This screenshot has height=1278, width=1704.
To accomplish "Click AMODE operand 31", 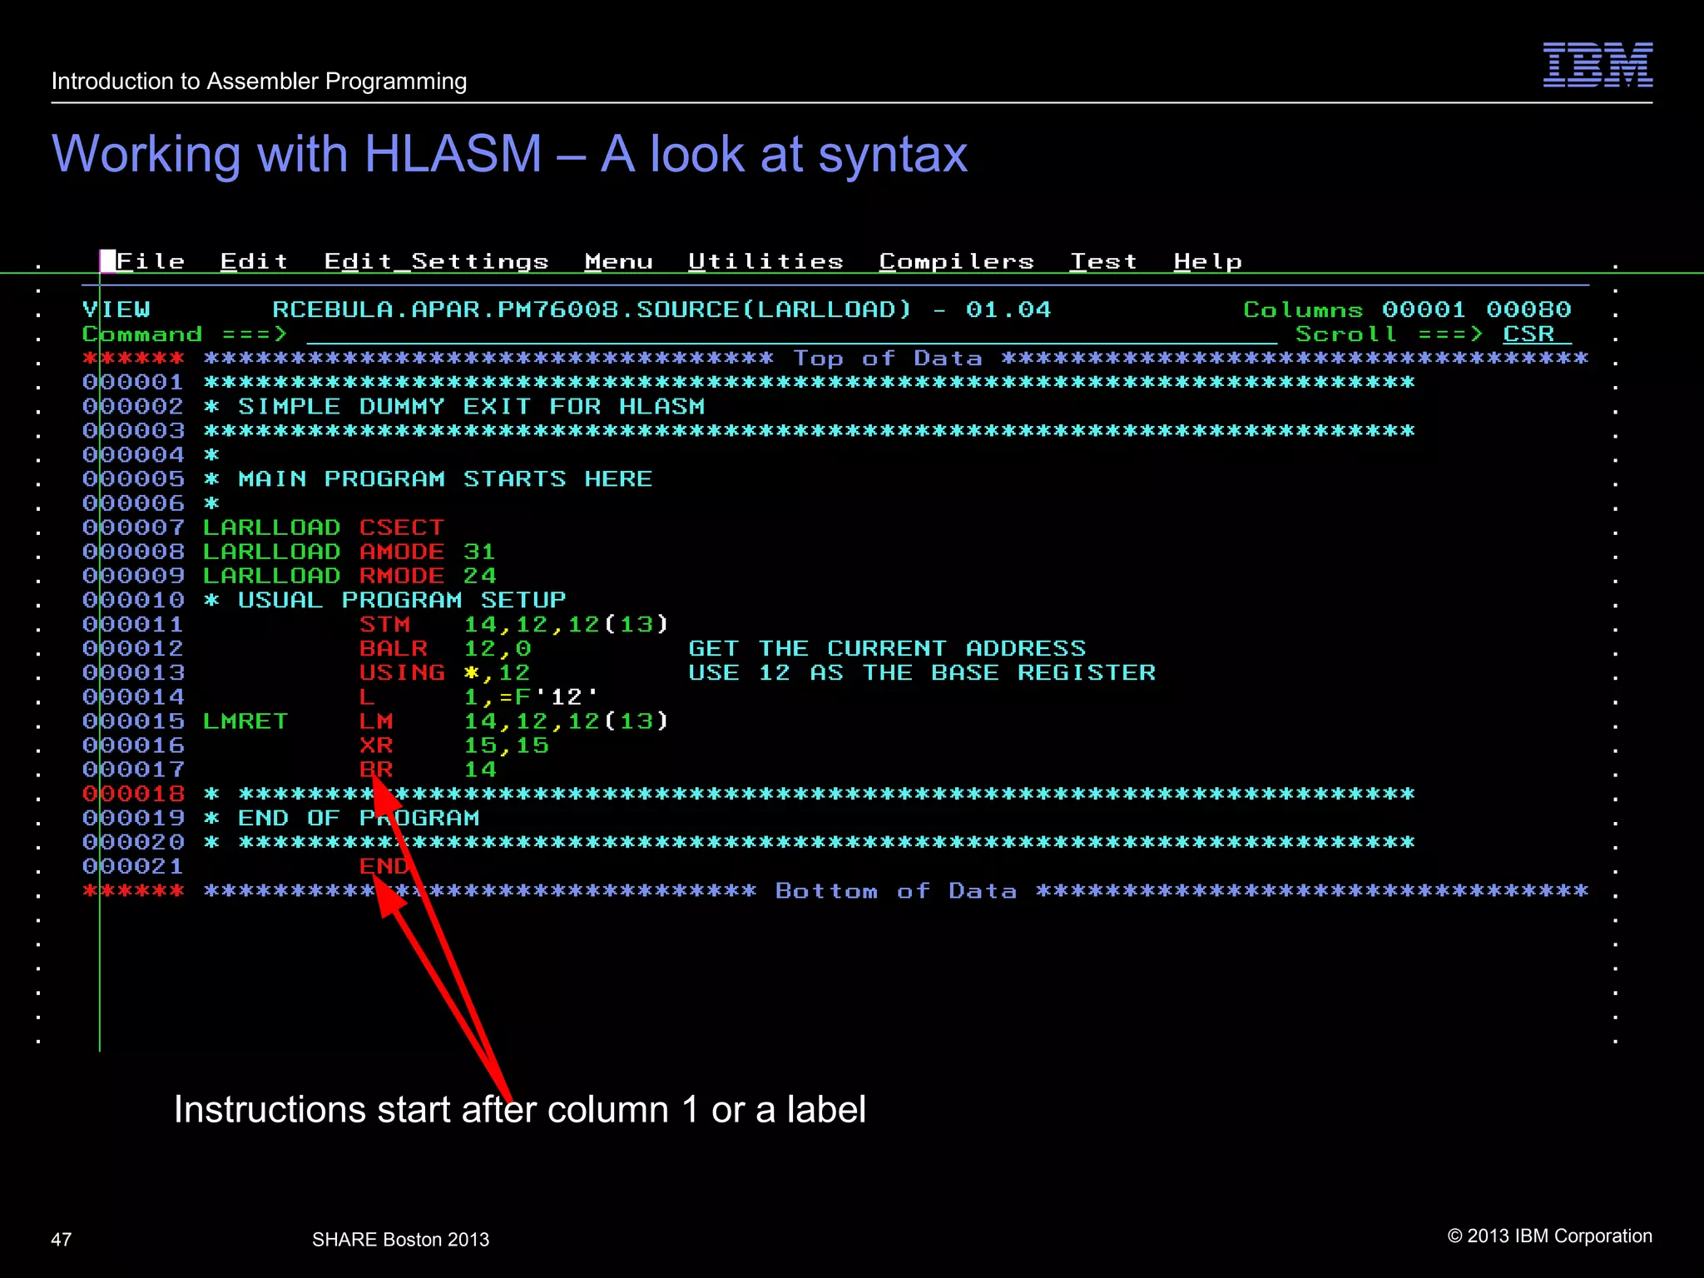I will (x=479, y=552).
